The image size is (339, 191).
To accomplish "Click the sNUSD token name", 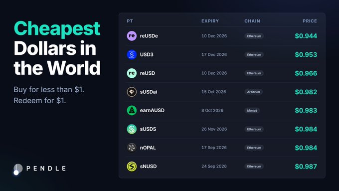I will [149, 167].
